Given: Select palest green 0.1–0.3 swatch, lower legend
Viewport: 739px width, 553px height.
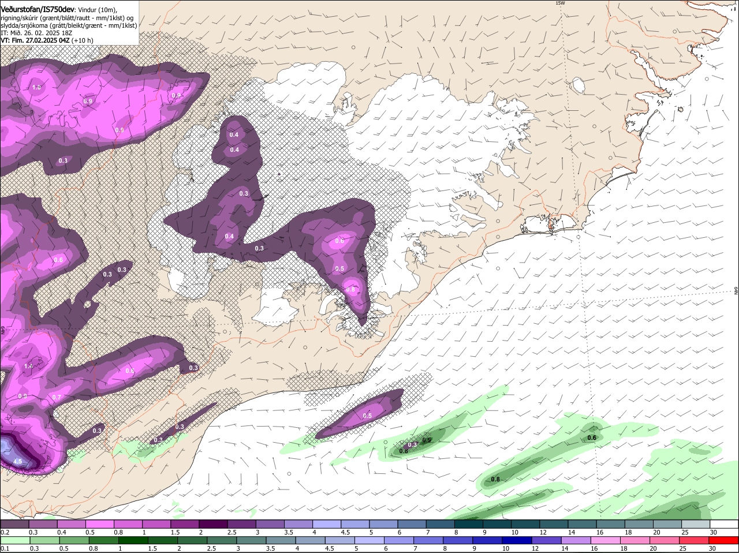Looking at the screenshot, I should coord(14,541).
